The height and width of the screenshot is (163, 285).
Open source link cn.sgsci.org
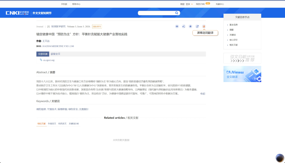click(49, 60)
